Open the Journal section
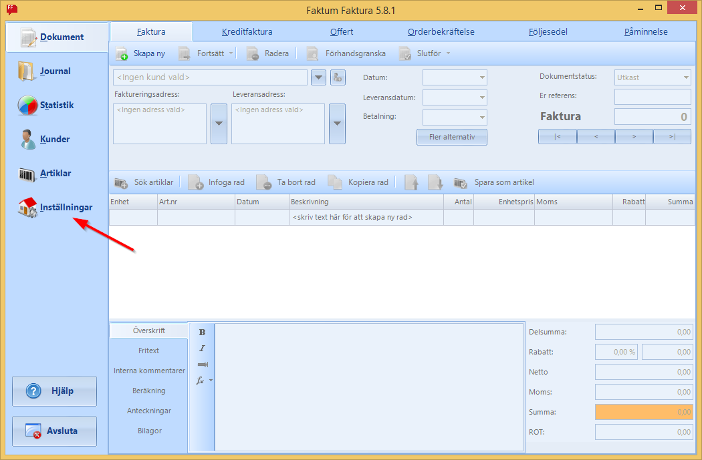Screen dimensions: 702x460 45,71
